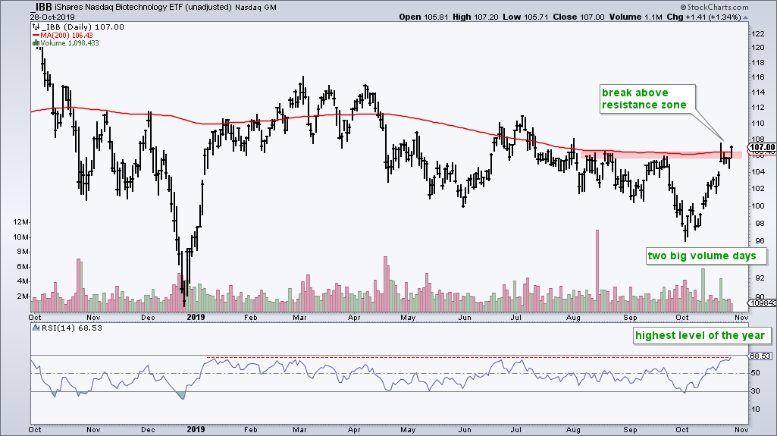Click the RSI line icon beside RSI(14)
This screenshot has height=436, width=777.
(35, 328)
